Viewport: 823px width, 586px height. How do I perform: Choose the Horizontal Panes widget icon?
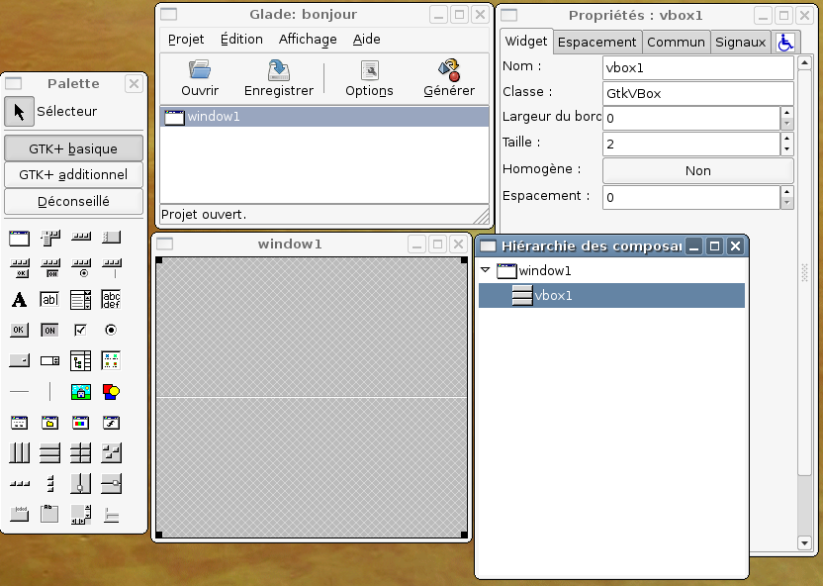[81, 484]
